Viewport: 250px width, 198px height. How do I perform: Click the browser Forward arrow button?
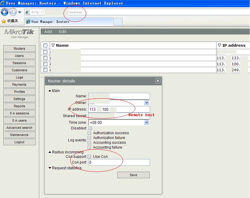[x=13, y=12]
